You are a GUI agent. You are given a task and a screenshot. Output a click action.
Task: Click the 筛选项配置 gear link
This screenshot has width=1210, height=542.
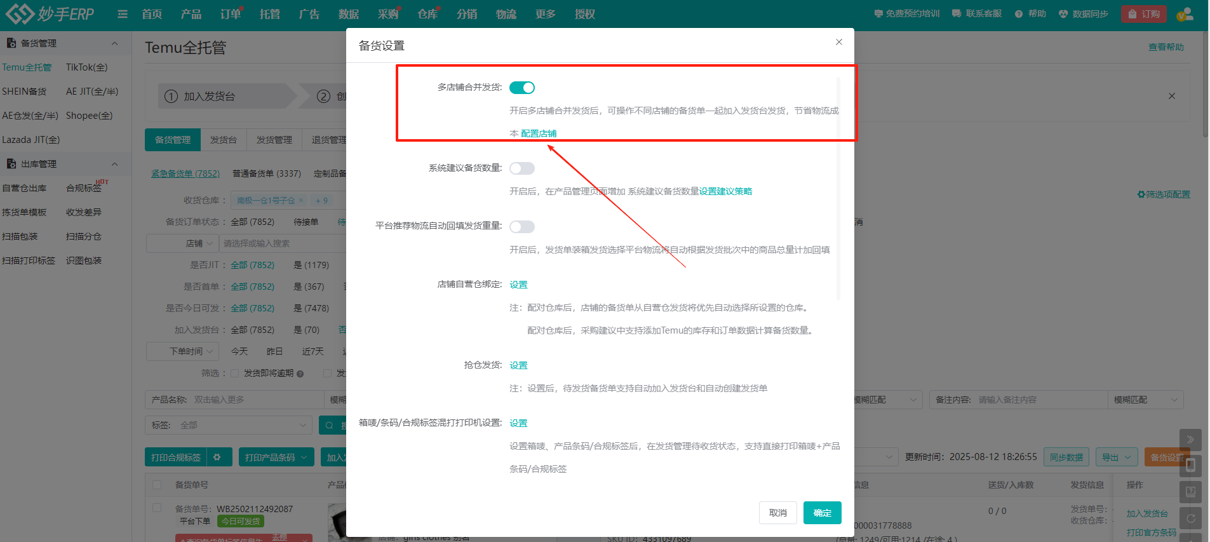point(1164,194)
